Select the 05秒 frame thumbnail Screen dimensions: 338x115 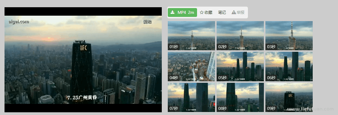[240, 67]
